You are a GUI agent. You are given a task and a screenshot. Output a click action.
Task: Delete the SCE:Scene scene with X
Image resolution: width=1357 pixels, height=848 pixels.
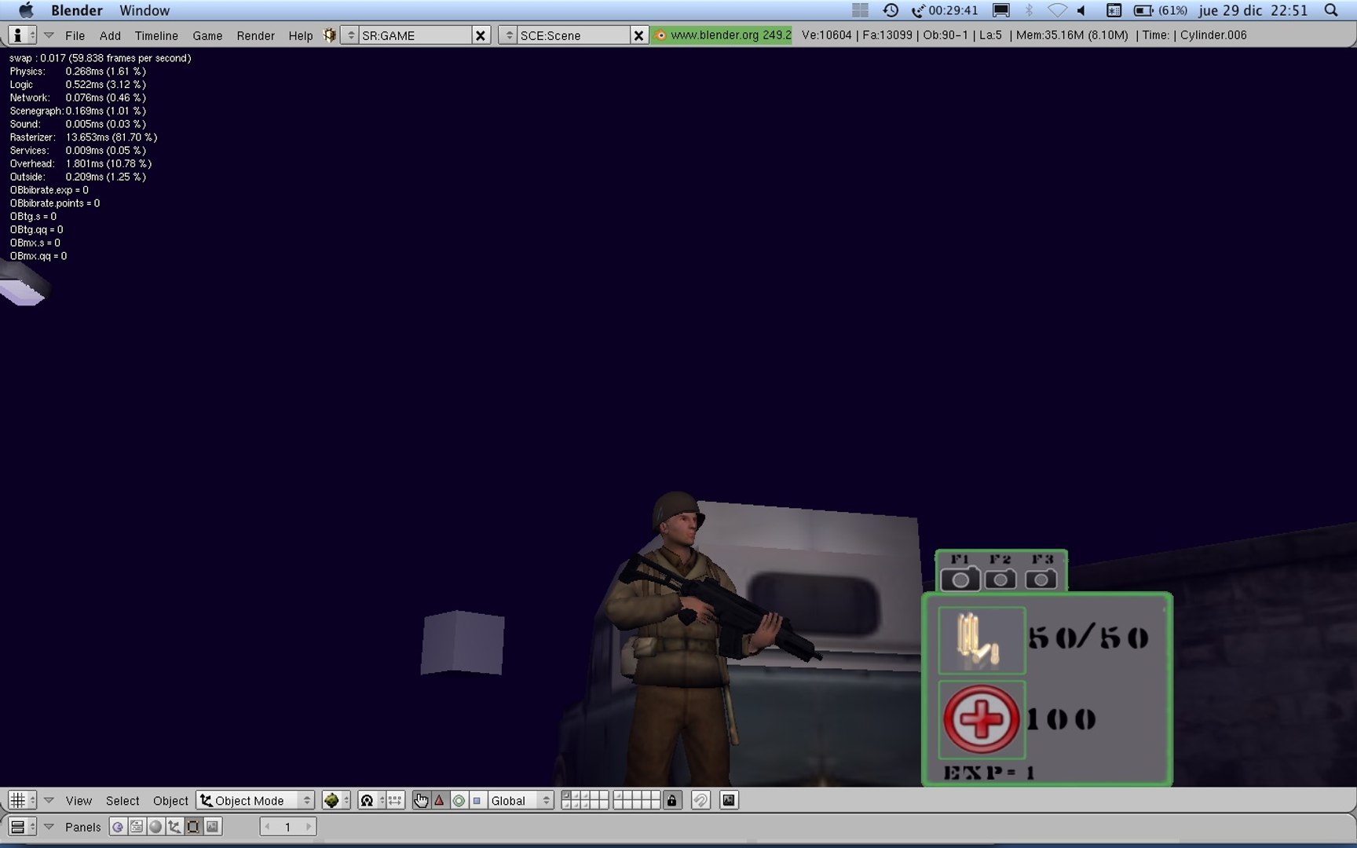[x=638, y=35]
